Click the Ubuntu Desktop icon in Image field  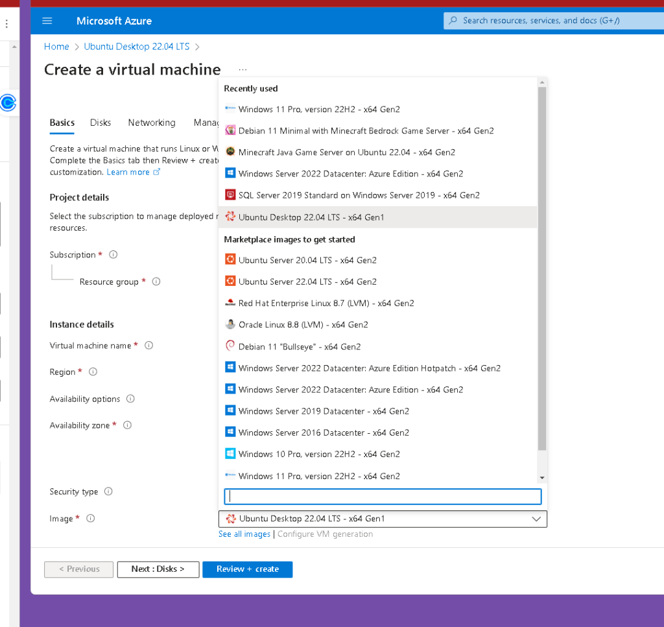[231, 519]
